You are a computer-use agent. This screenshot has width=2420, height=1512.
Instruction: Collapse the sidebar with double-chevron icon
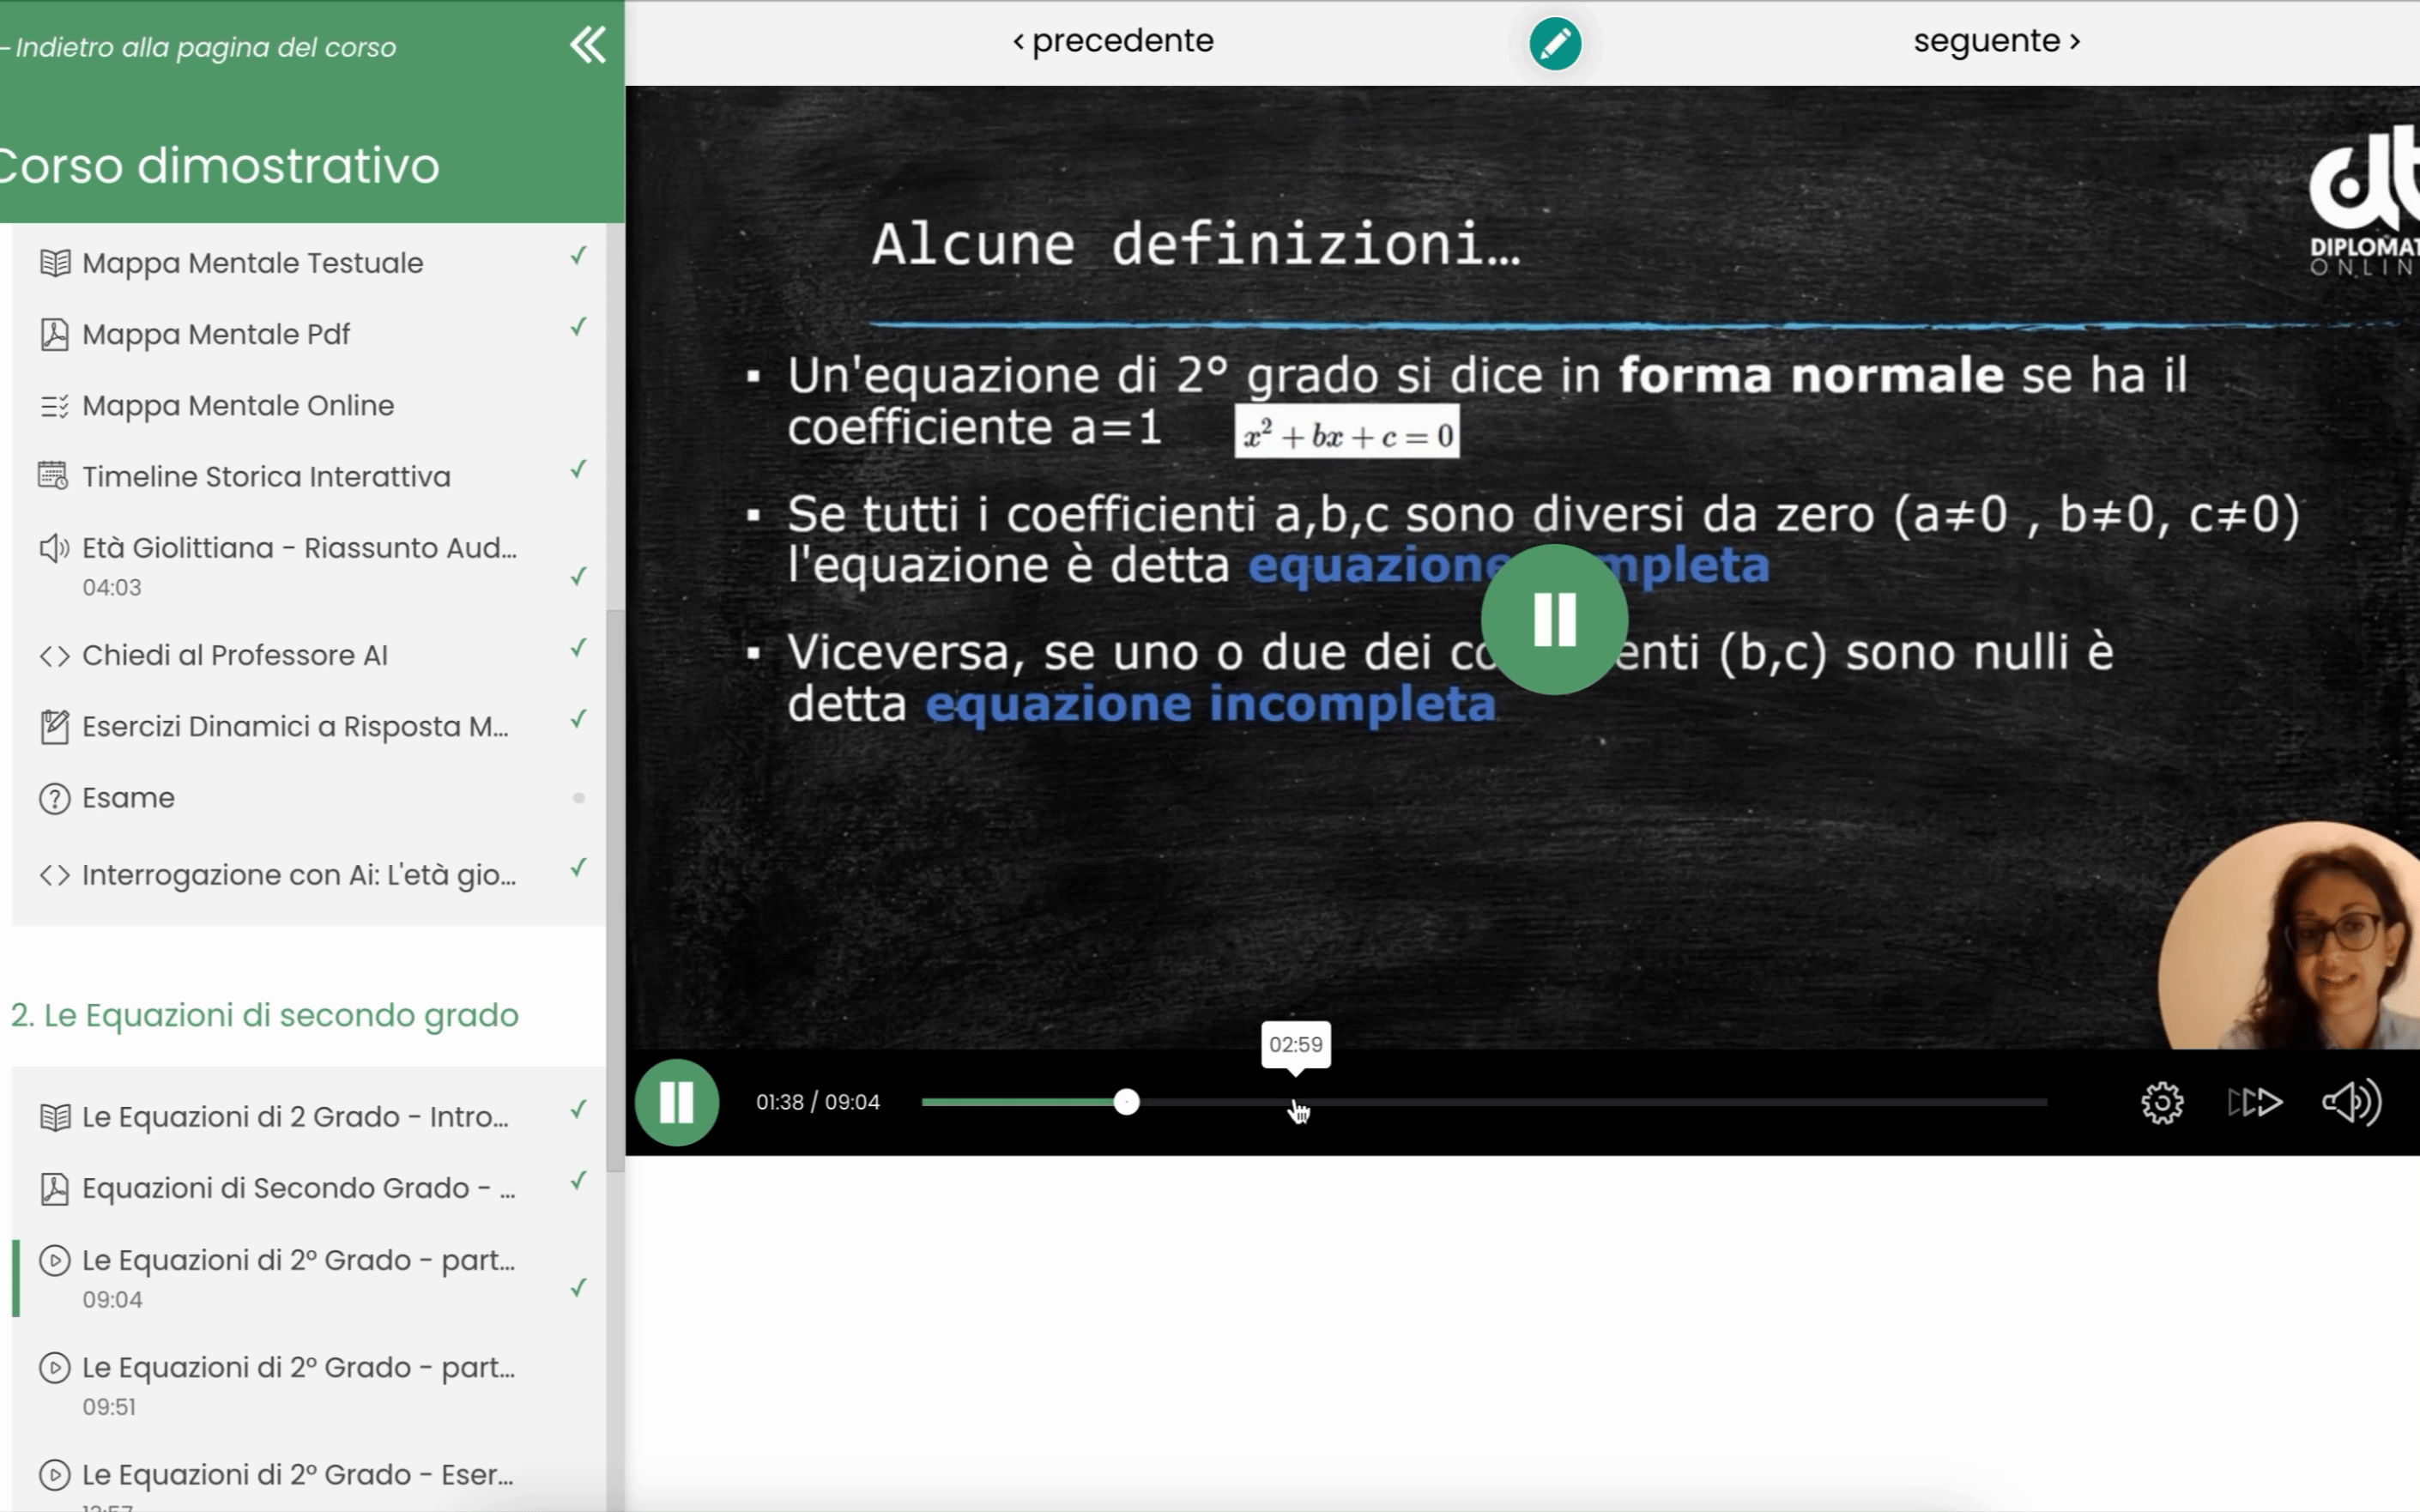[x=587, y=45]
